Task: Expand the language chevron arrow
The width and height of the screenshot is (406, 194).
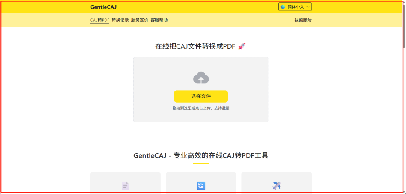Action: click(x=308, y=7)
